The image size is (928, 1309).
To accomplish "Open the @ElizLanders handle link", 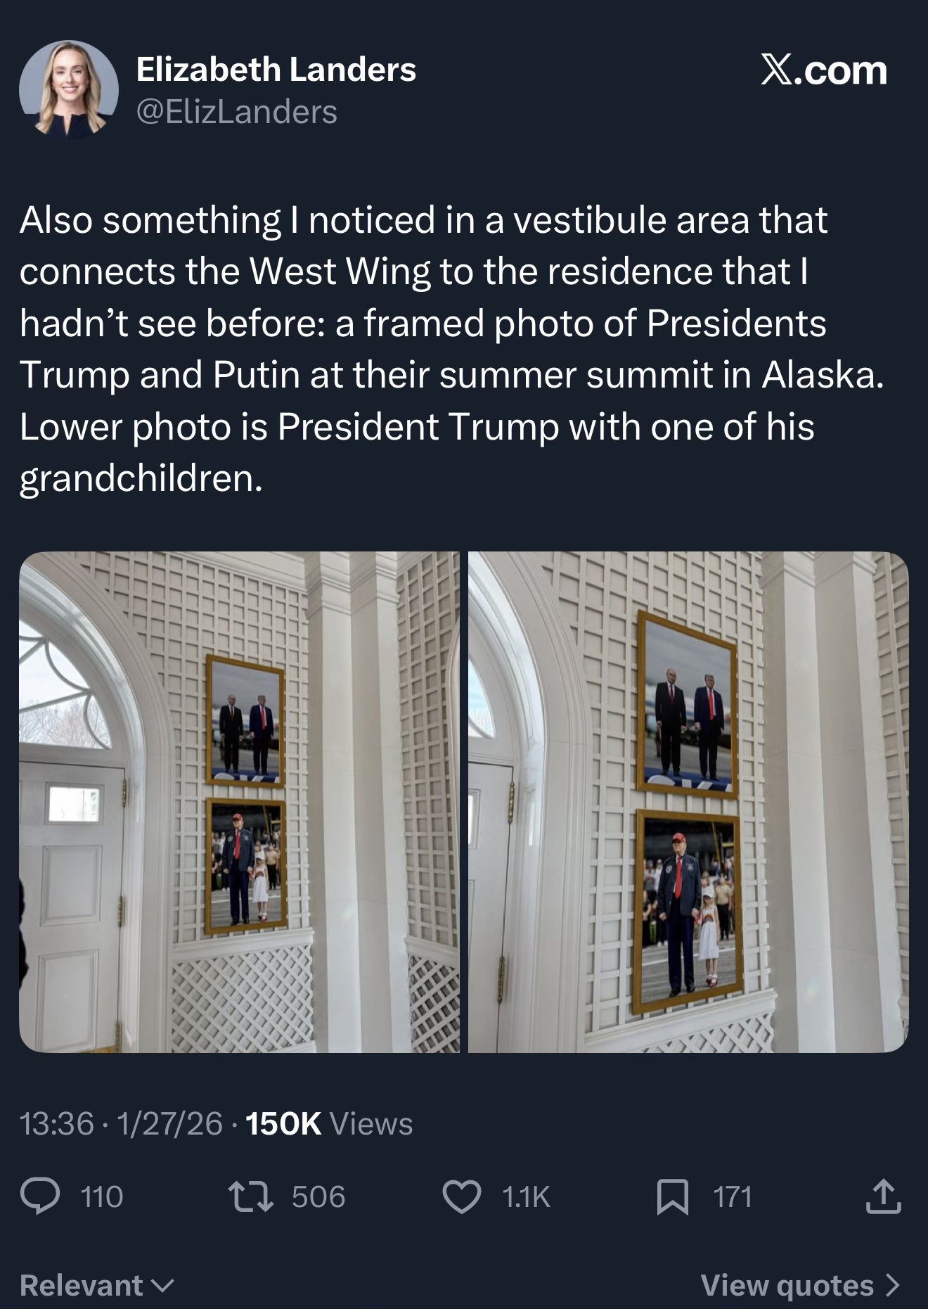I will (x=236, y=112).
